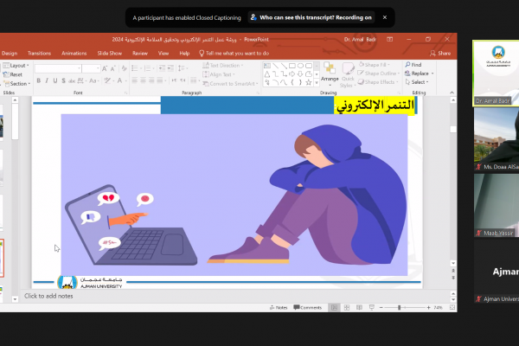Select the Triangle shape in gallery

pyautogui.click(x=267, y=74)
